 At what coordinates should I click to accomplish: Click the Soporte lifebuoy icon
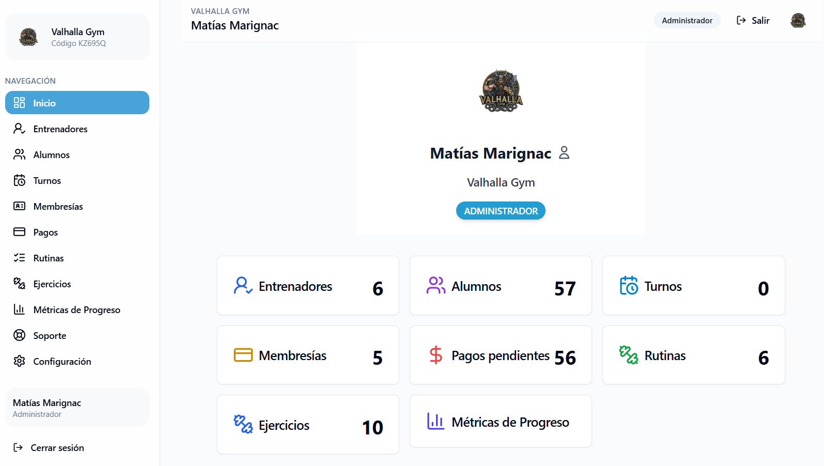coord(19,335)
